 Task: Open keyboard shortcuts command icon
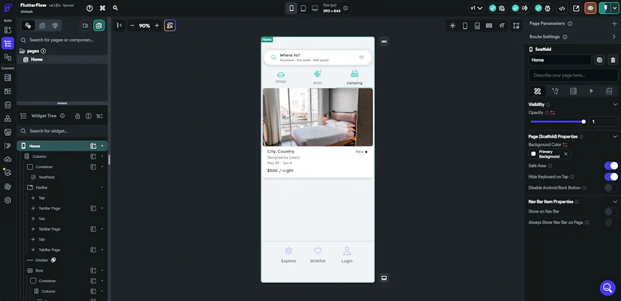pyautogui.click(x=102, y=8)
